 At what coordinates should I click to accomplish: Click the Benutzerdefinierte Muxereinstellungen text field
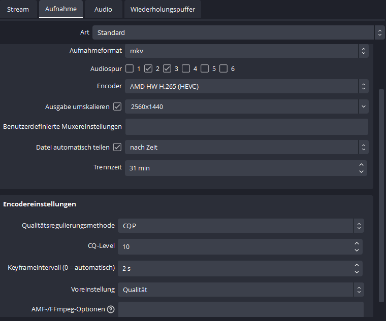click(246, 126)
